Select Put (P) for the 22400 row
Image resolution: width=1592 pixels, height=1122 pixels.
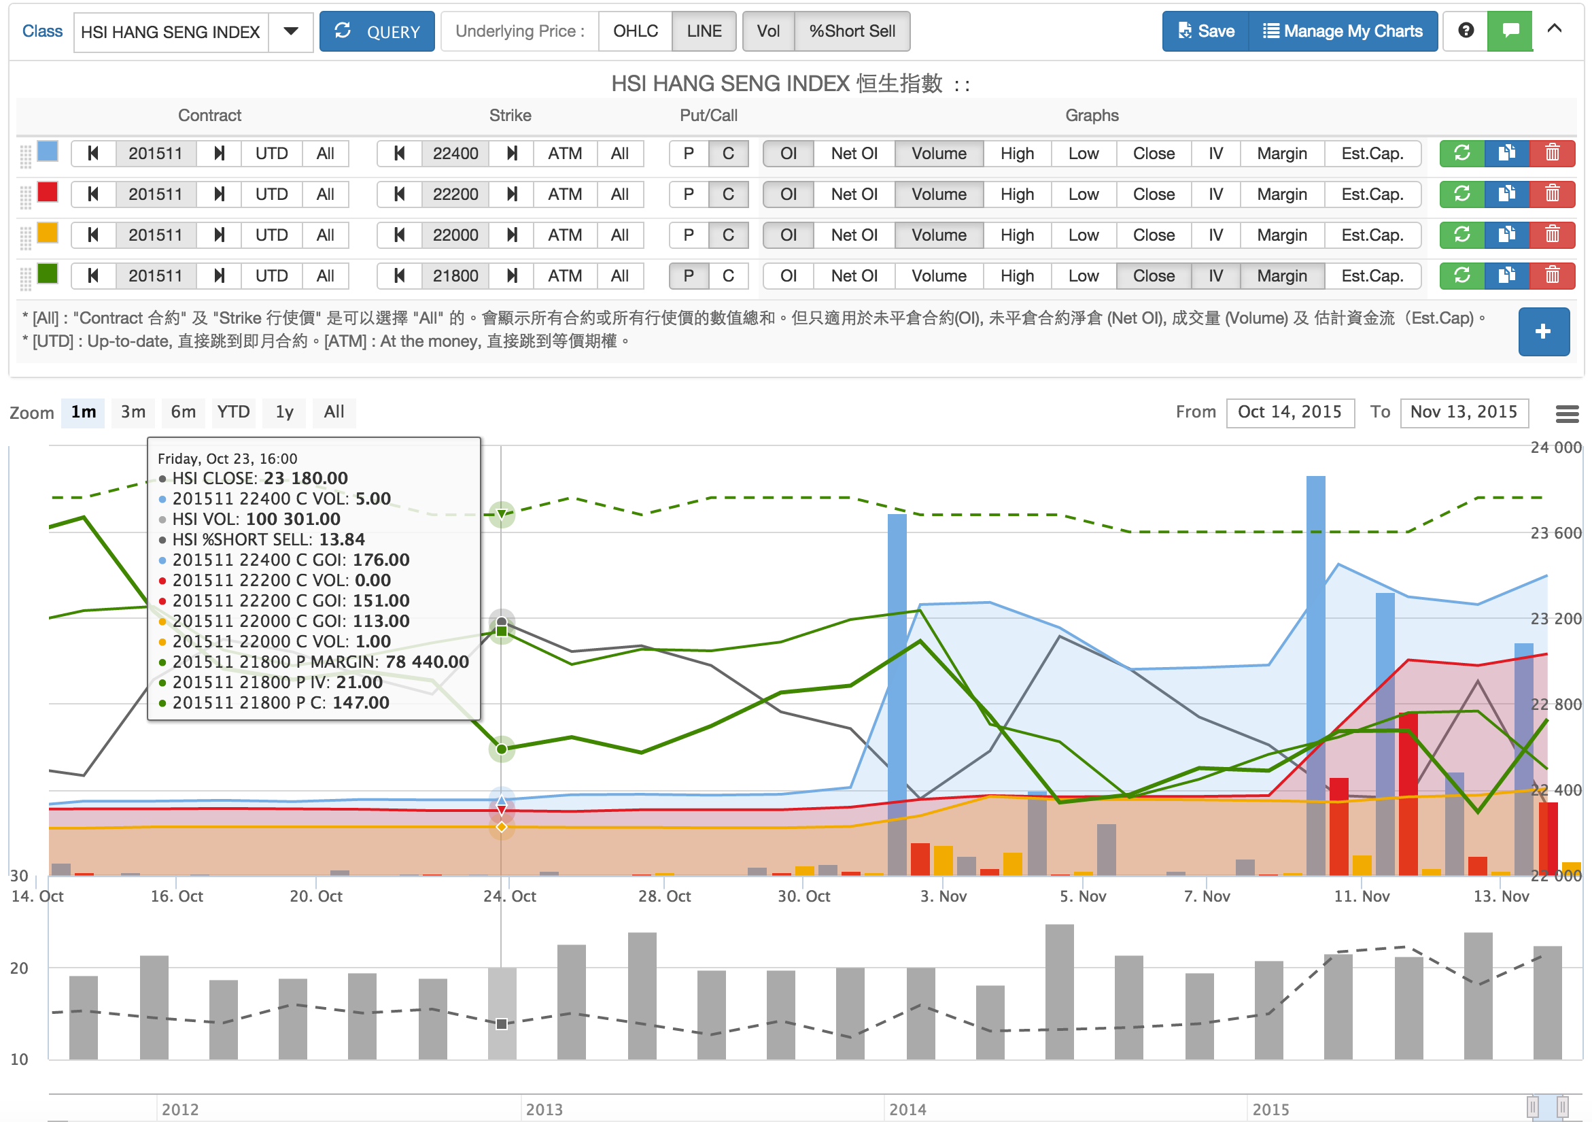tap(689, 153)
